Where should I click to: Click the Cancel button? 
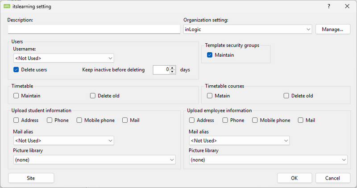pyautogui.click(x=332, y=178)
